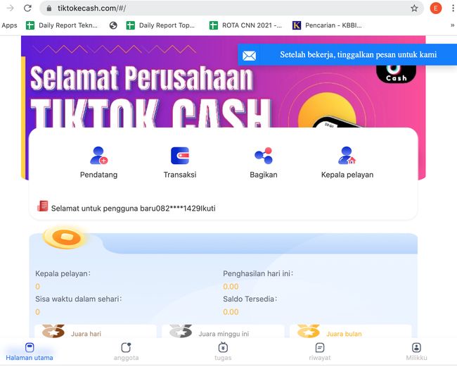
Task: Bookmark page with the star icon
Action: pyautogui.click(x=414, y=8)
